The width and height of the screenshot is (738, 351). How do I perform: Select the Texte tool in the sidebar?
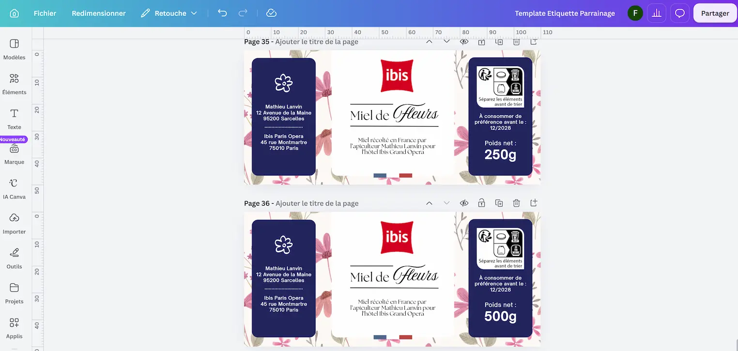14,120
